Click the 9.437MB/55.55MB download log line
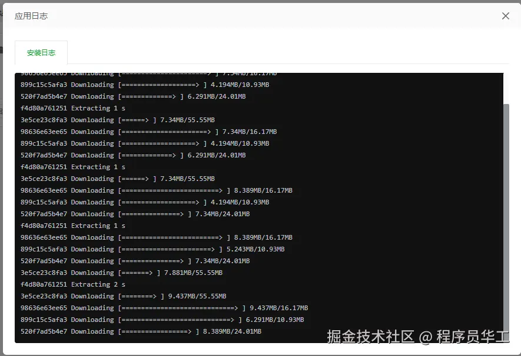 tap(123, 296)
